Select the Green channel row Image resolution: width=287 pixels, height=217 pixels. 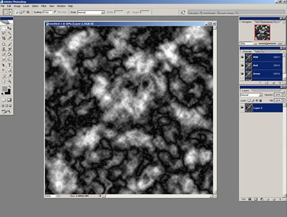tap(264, 74)
